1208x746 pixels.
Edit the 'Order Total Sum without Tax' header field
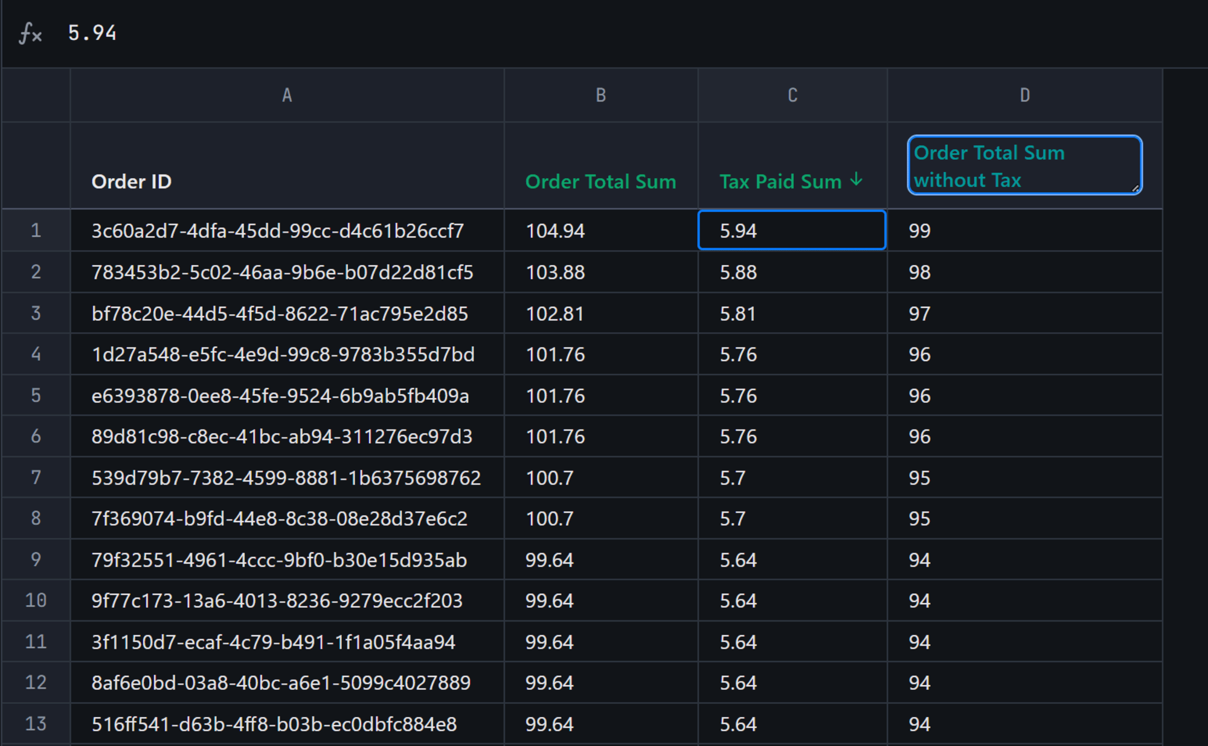pyautogui.click(x=1024, y=166)
